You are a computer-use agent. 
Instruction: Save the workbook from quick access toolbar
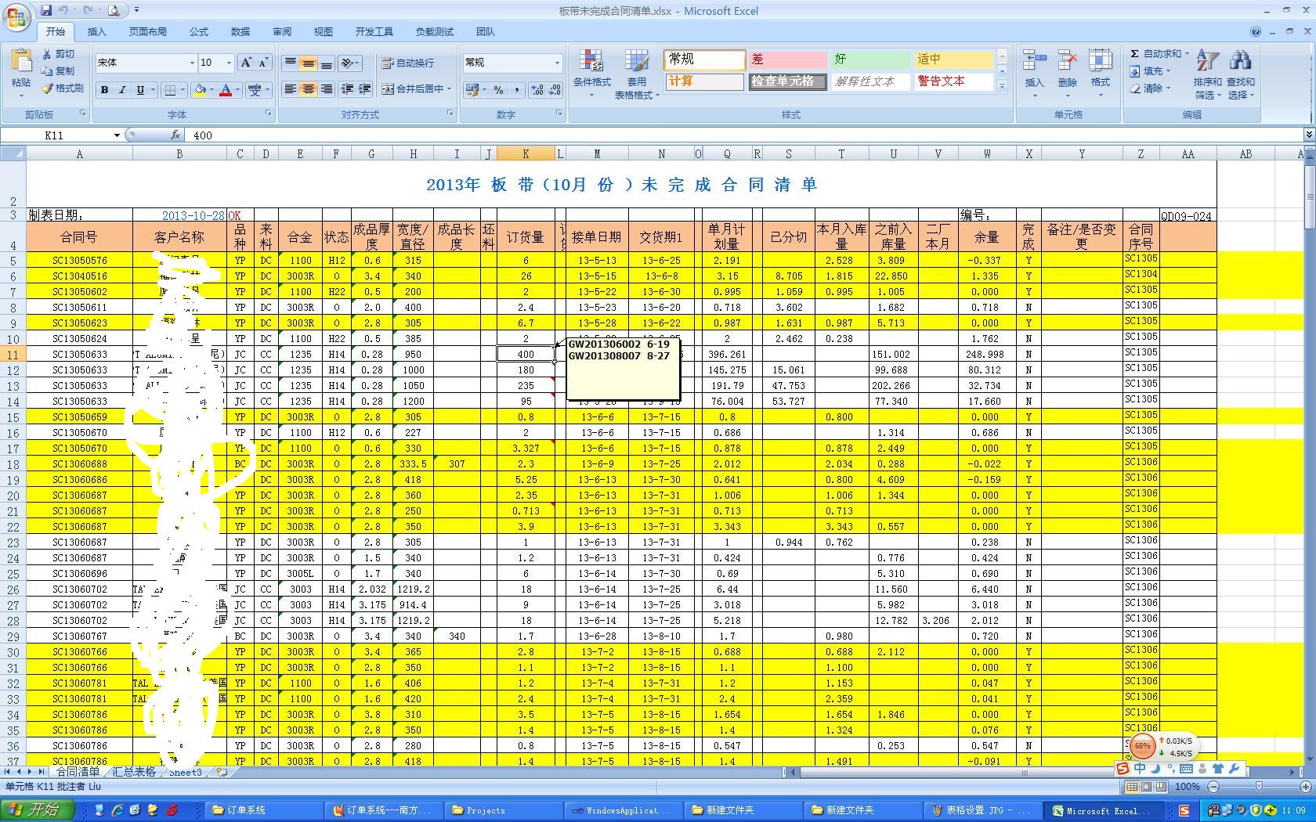(x=46, y=10)
